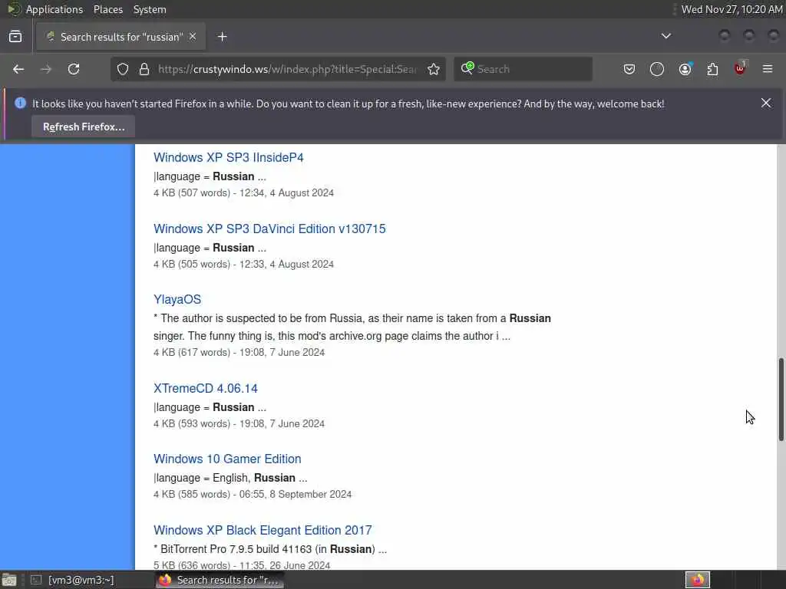
Task: Open the Firefox hamburger application menu
Action: click(768, 69)
